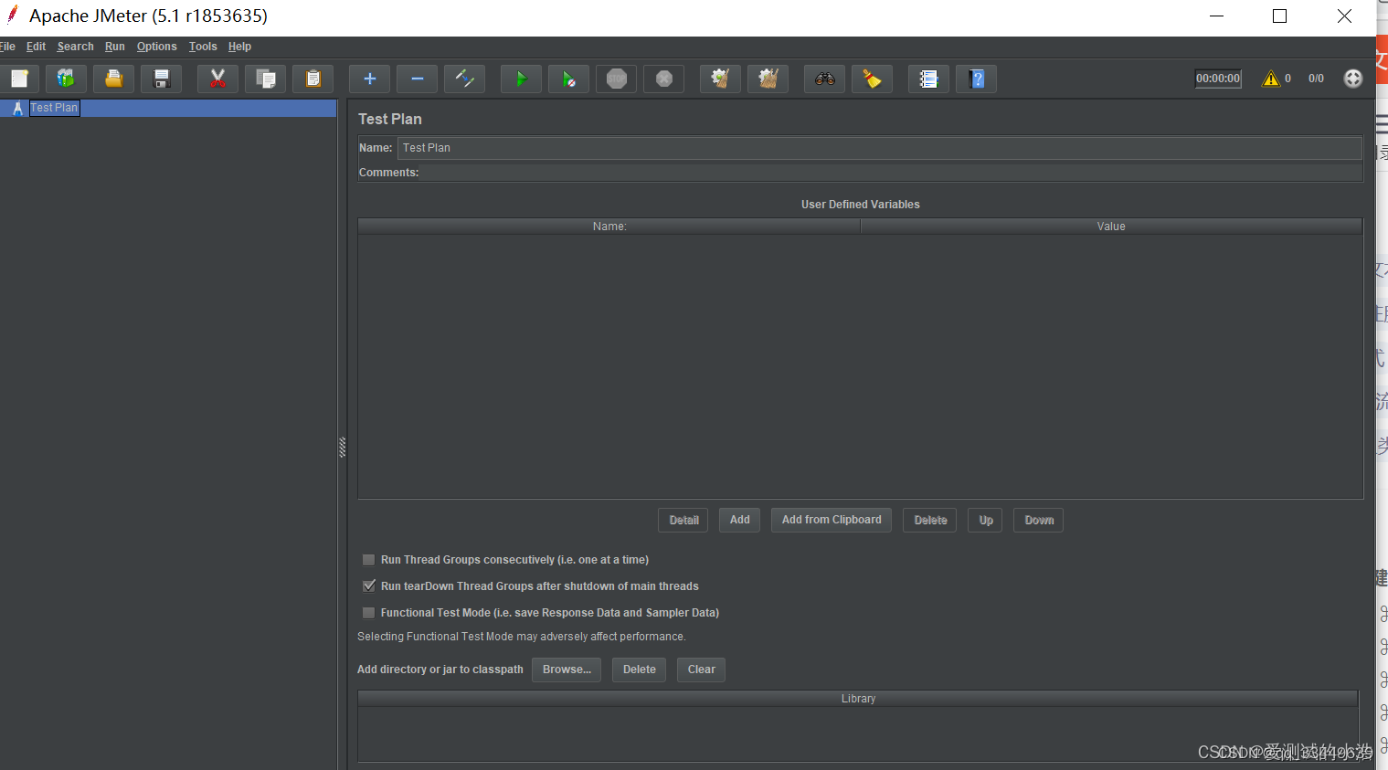The image size is (1388, 770).
Task: Click the Clear results broom icon
Action: (x=720, y=79)
